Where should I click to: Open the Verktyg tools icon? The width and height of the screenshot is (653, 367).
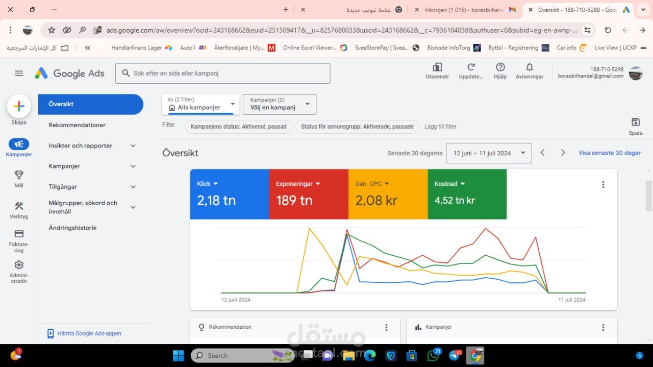(19, 206)
